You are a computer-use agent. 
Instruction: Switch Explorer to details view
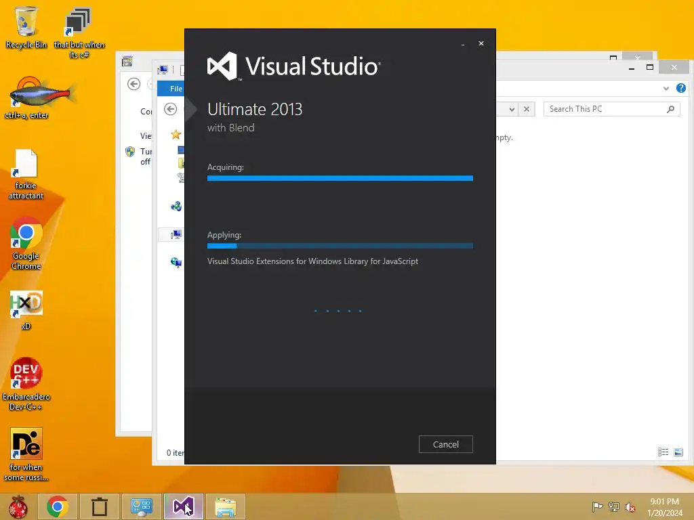click(x=663, y=452)
